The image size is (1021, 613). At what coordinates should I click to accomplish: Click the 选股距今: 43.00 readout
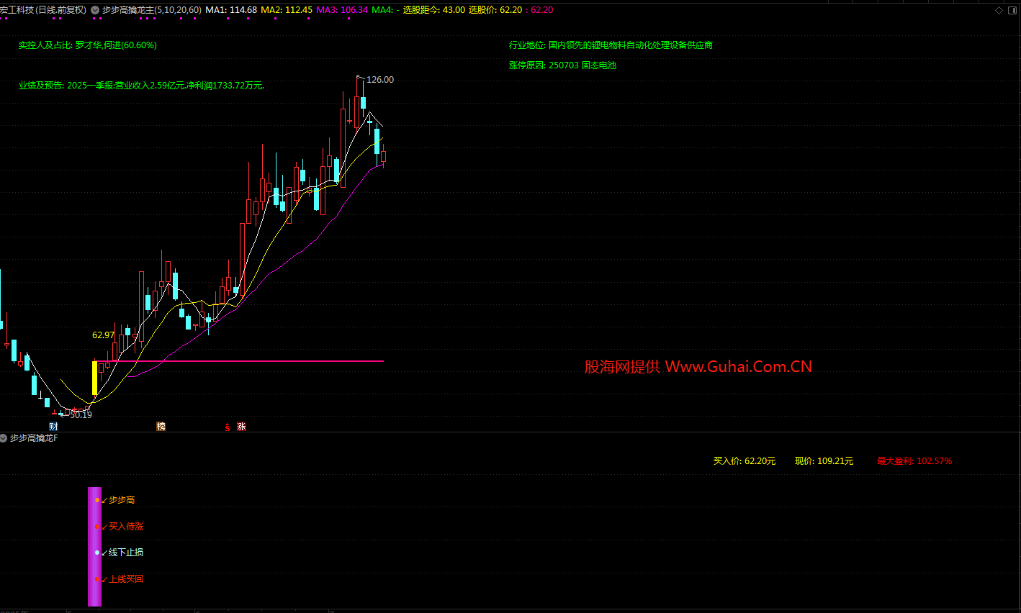(434, 10)
